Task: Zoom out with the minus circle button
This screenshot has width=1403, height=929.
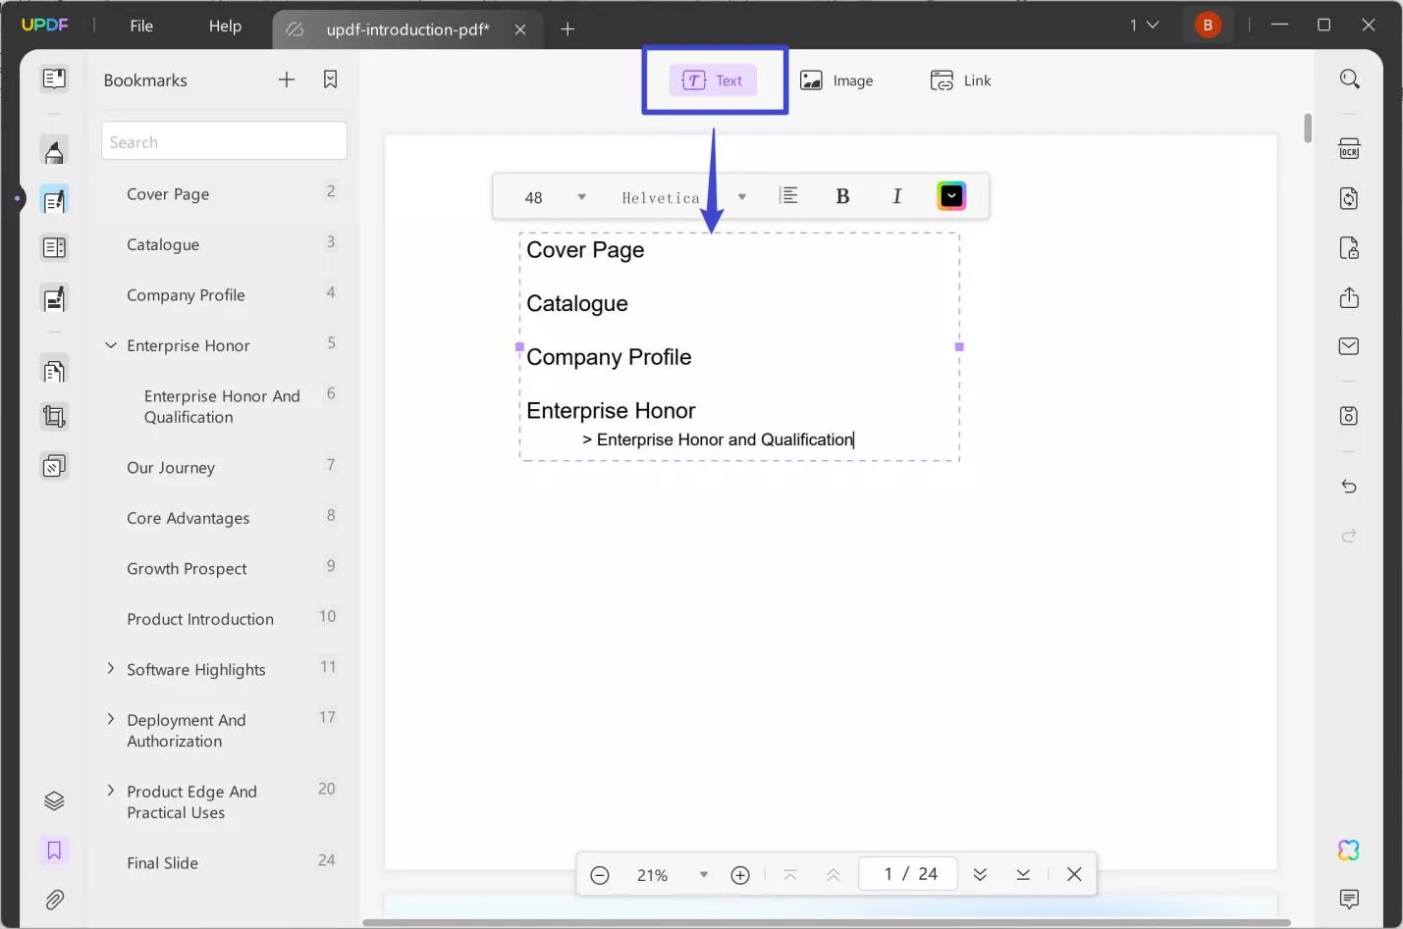Action: [x=600, y=875]
